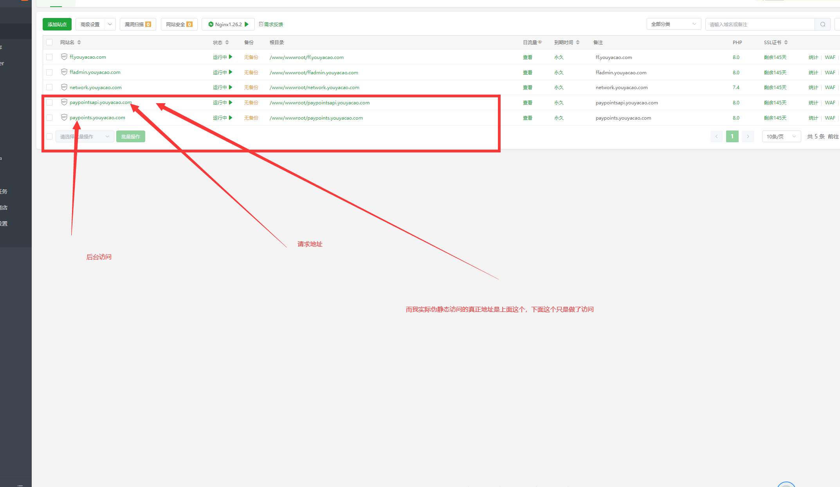
Task: Check the checkbox for paypoints.youyacao.com row
Action: click(49, 118)
